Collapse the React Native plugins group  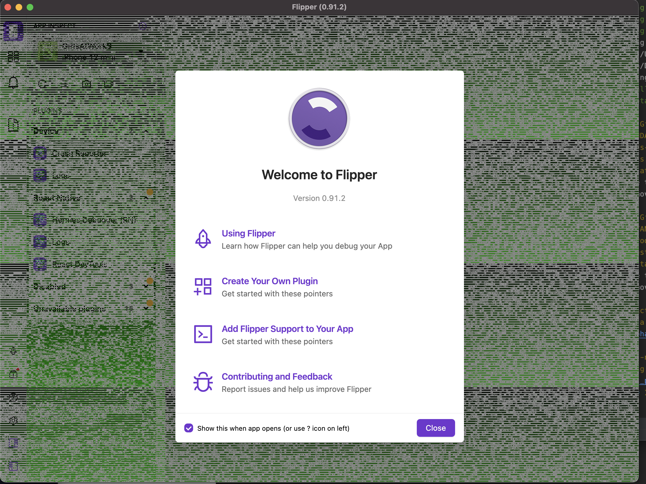pyautogui.click(x=146, y=198)
